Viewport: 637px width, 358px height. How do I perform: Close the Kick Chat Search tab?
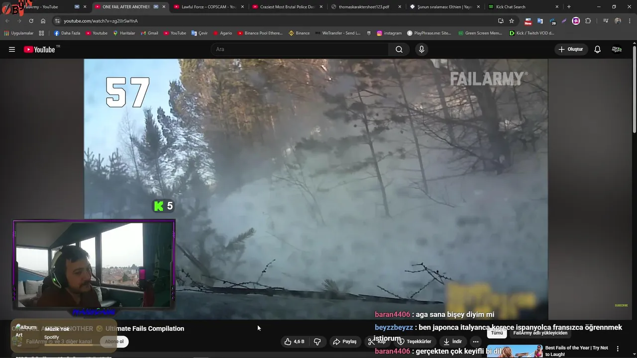[557, 7]
